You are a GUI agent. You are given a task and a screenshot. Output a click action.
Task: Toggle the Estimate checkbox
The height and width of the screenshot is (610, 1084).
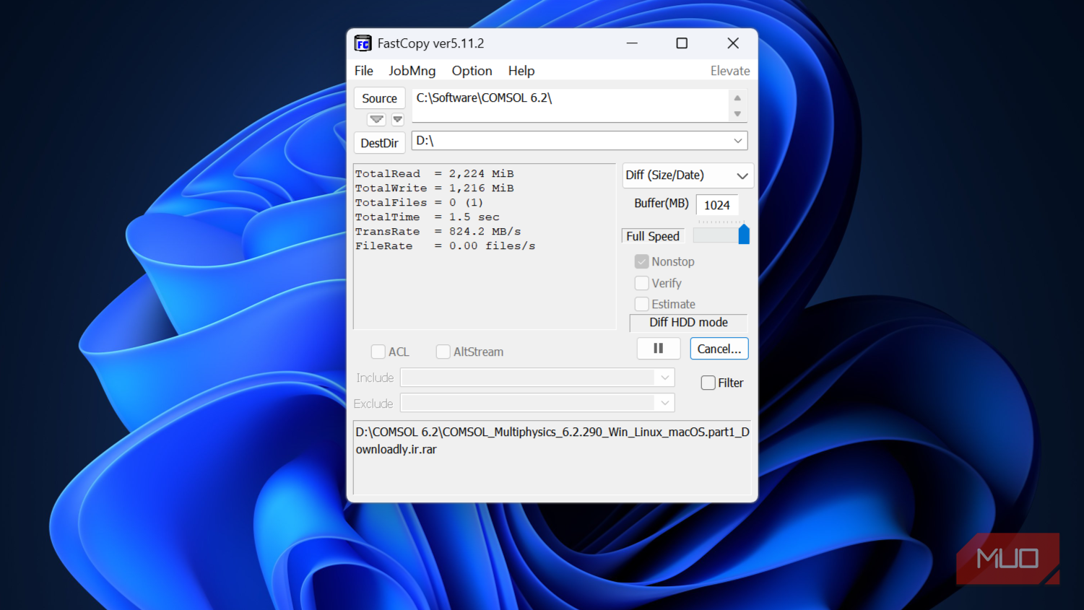pyautogui.click(x=641, y=304)
